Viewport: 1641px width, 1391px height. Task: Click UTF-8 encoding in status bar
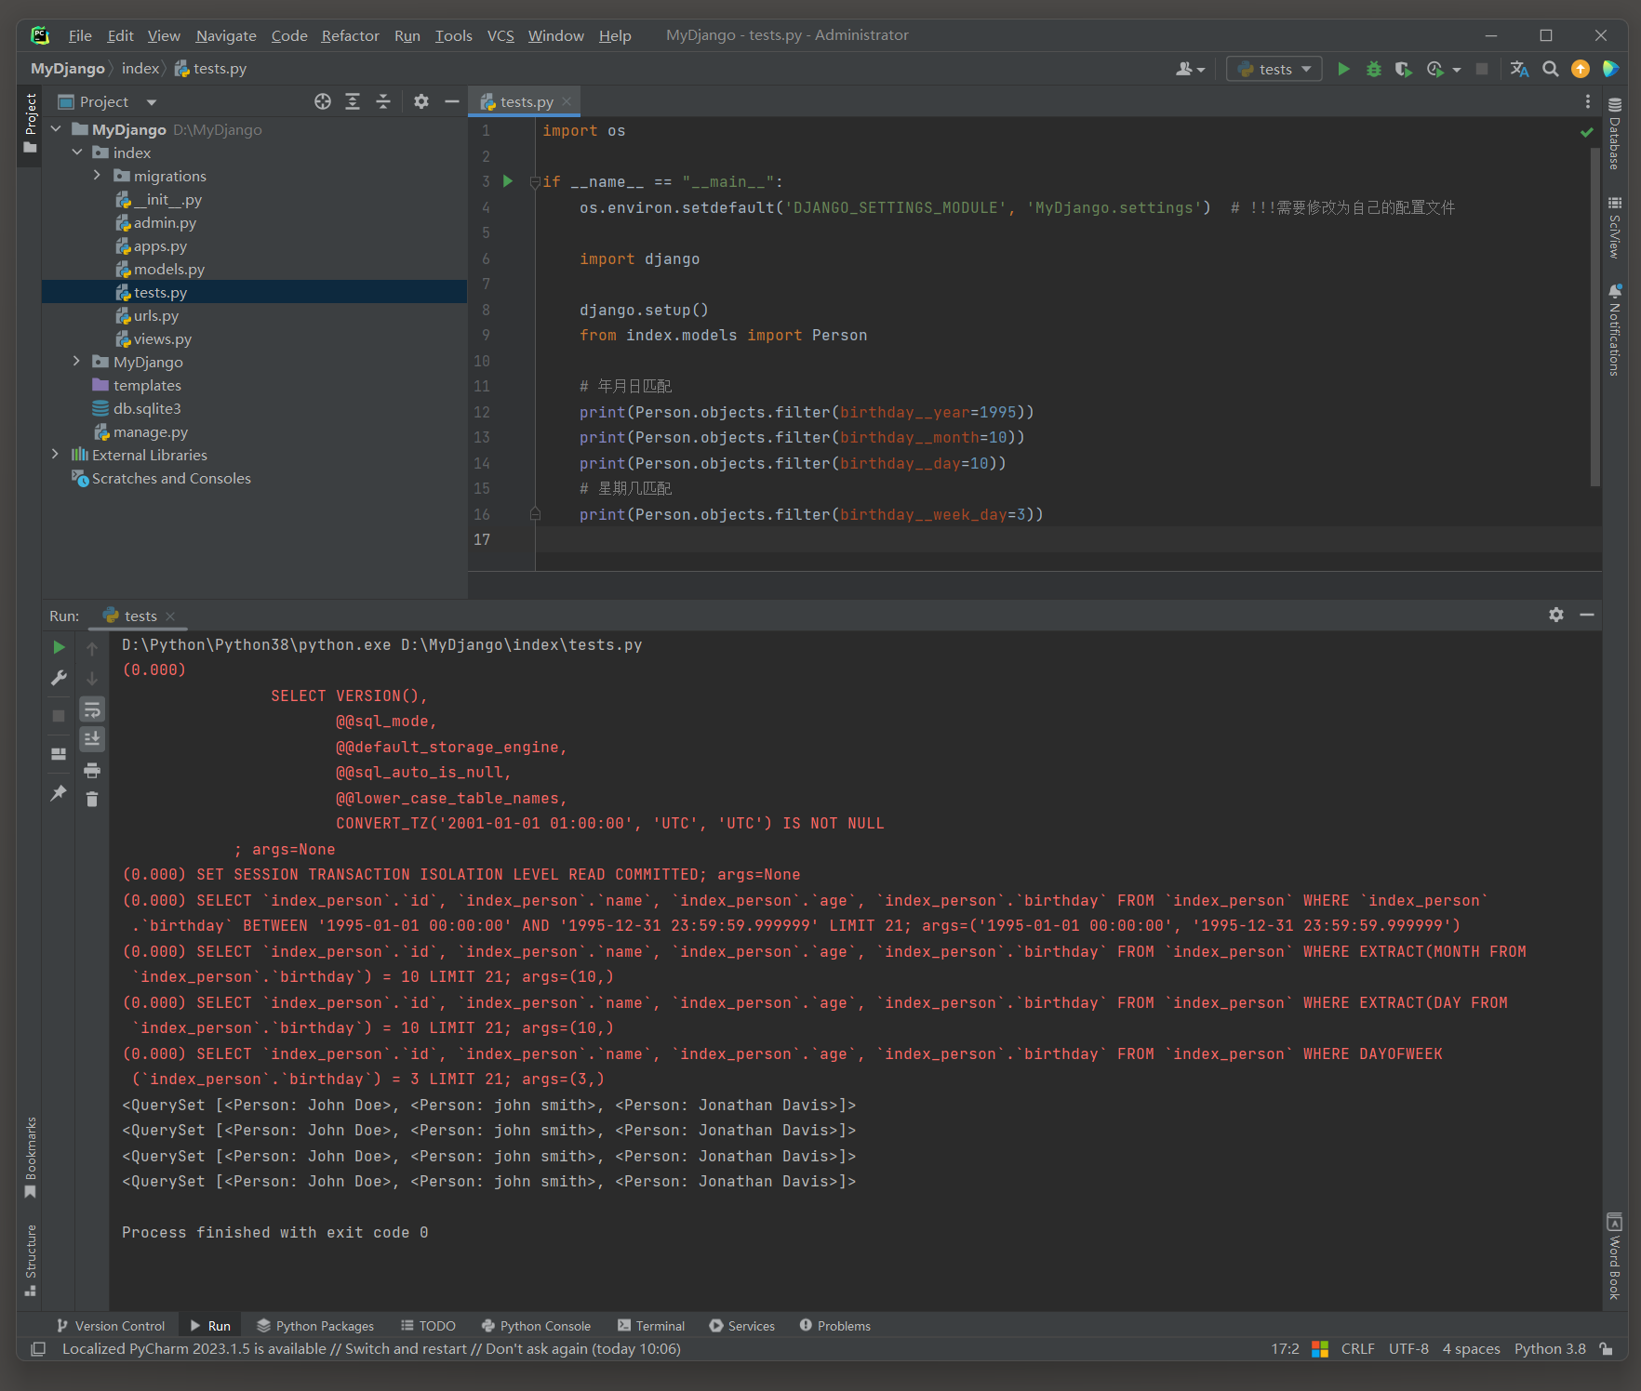(x=1408, y=1349)
